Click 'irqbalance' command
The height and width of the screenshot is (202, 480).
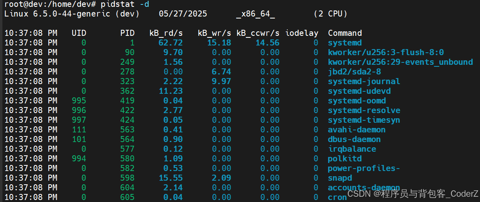352,149
